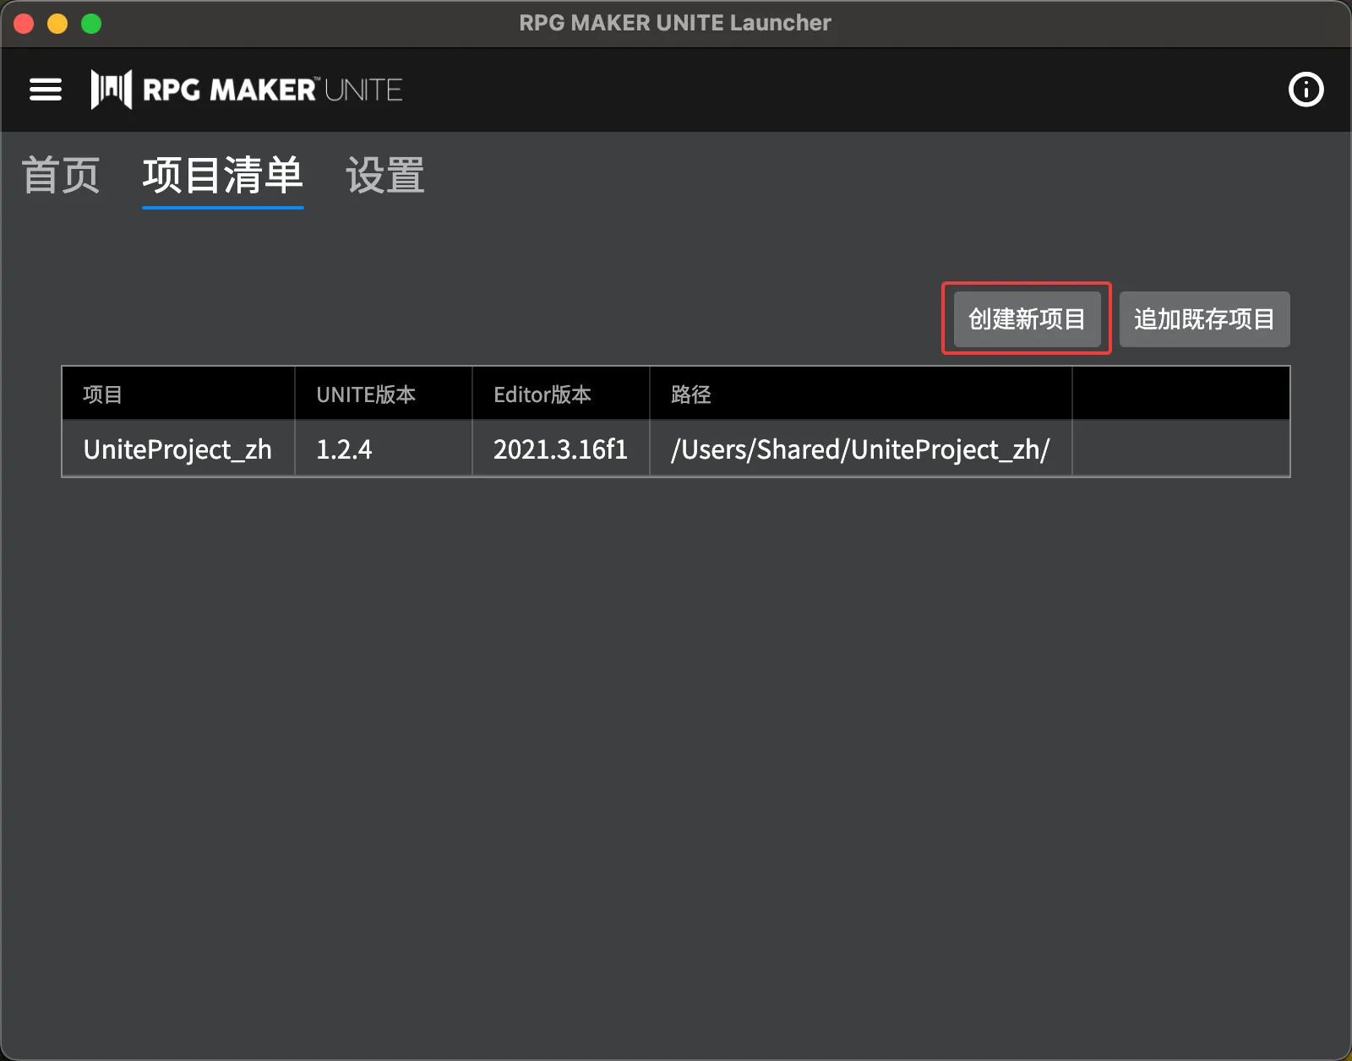The height and width of the screenshot is (1061, 1352).
Task: Click the Editor版本 column header
Action: click(561, 394)
